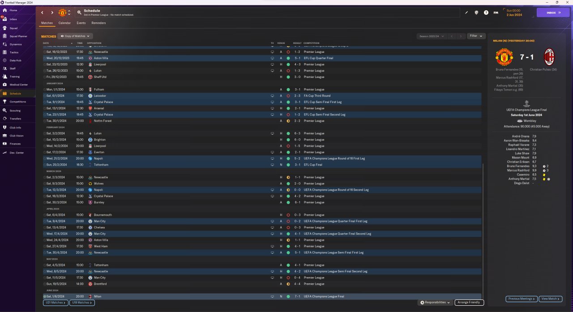Open the Dynamics section
Image resolution: width=573 pixels, height=312 pixels.
click(16, 44)
